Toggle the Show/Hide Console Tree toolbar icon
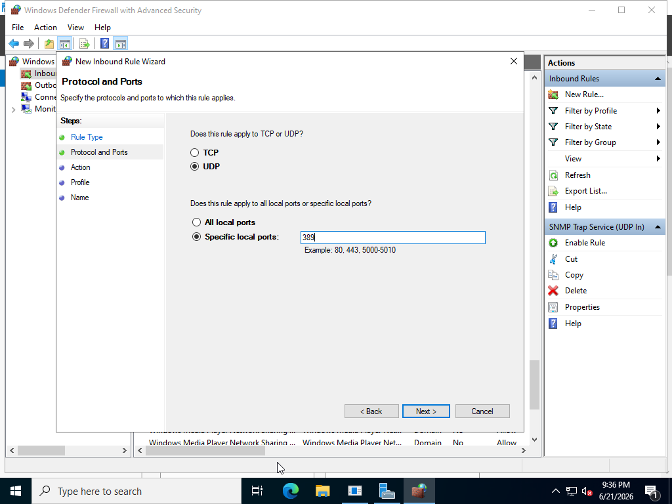The width and height of the screenshot is (672, 504). coord(65,43)
